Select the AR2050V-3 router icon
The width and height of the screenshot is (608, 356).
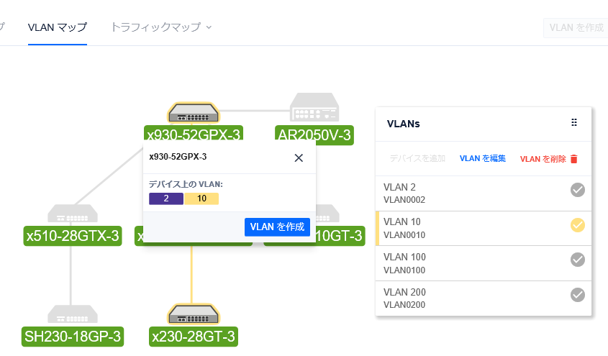[x=314, y=107]
